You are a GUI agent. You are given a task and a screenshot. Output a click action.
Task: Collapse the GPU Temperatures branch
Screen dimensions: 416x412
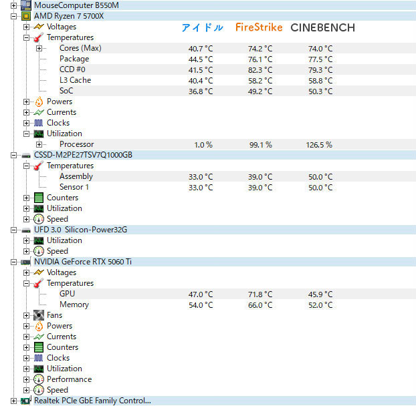26,283
